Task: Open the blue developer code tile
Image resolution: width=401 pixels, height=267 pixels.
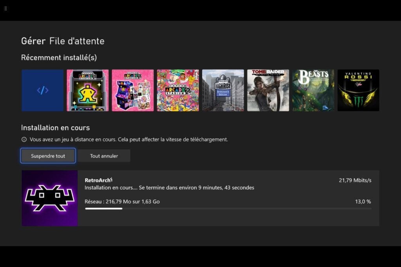Action: click(x=42, y=90)
